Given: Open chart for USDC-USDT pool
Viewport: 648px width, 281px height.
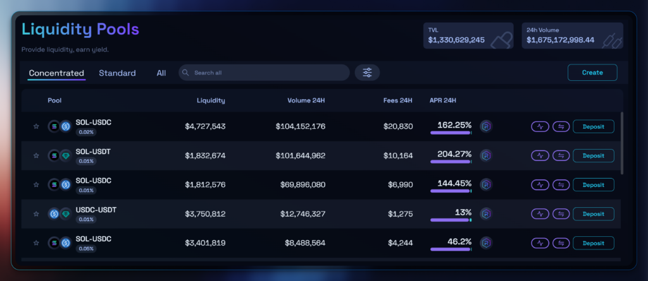Looking at the screenshot, I should point(540,213).
